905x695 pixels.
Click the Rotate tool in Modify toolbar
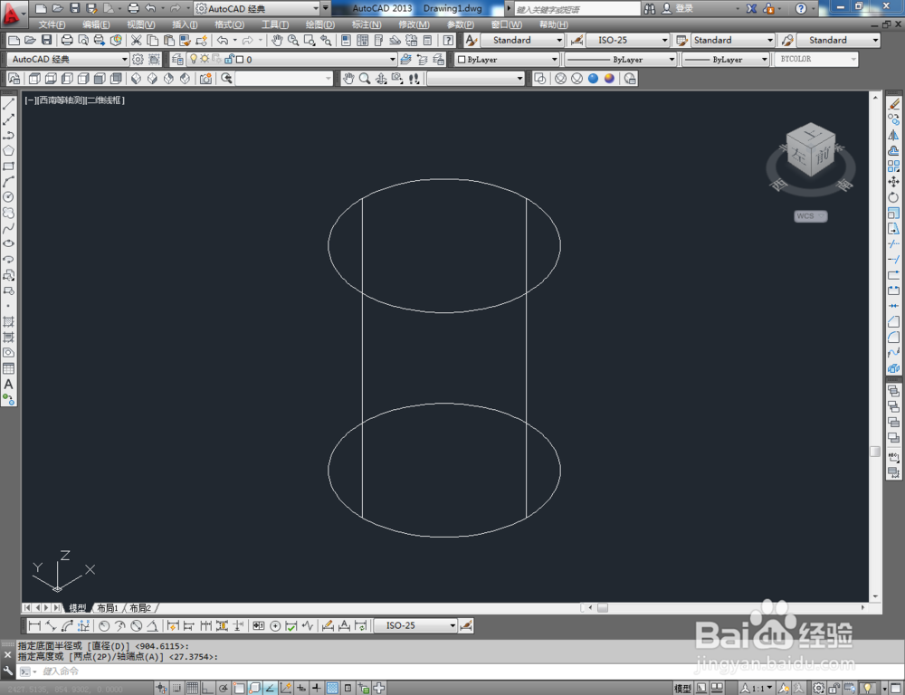pyautogui.click(x=893, y=197)
